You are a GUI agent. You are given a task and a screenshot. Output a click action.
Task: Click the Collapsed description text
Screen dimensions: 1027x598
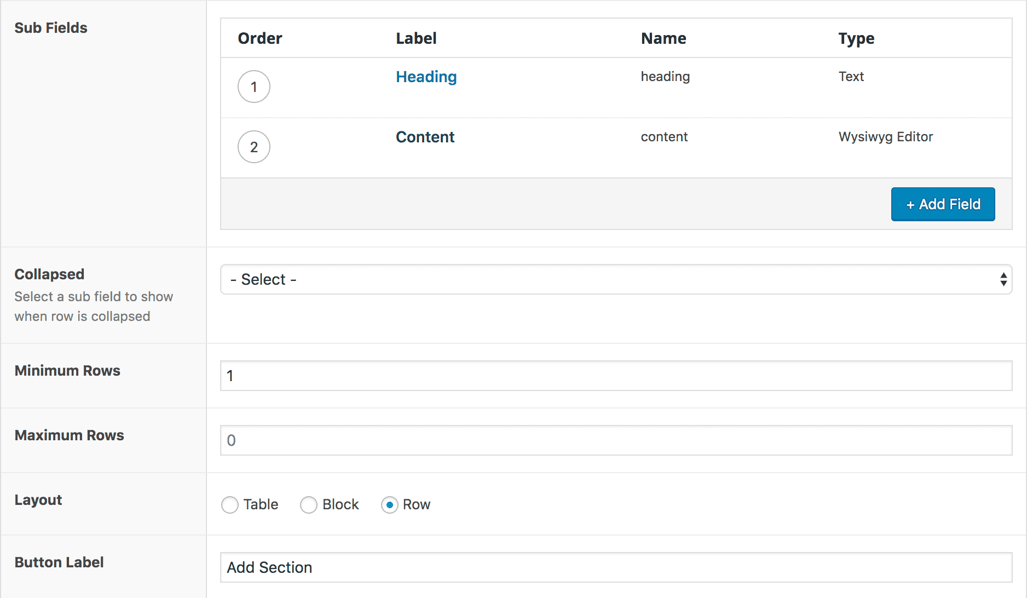[x=94, y=307]
